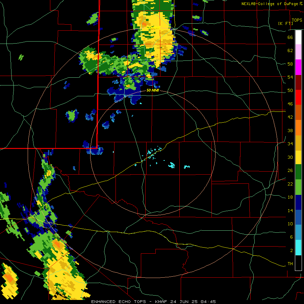Click the light pink swatch near 62

pyautogui.click(x=298, y=52)
